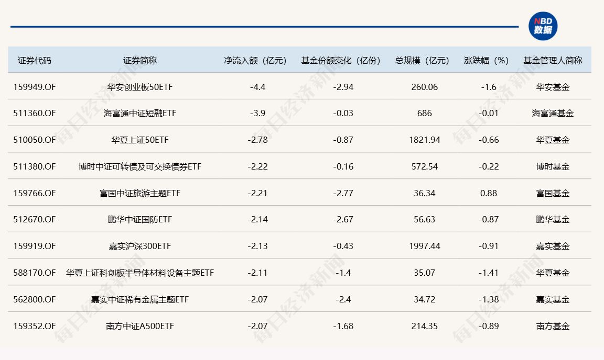The image size is (604, 360).
Task: Click the 嘉实中证稀有金属主题ETF name
Action: [x=140, y=299]
